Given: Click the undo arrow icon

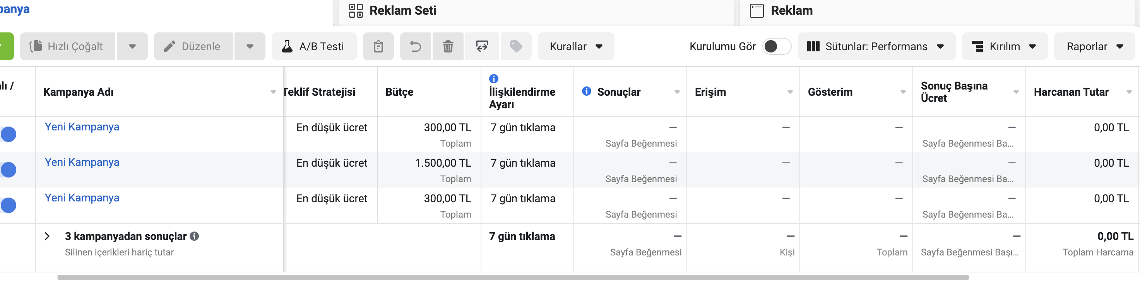Looking at the screenshot, I should (415, 46).
